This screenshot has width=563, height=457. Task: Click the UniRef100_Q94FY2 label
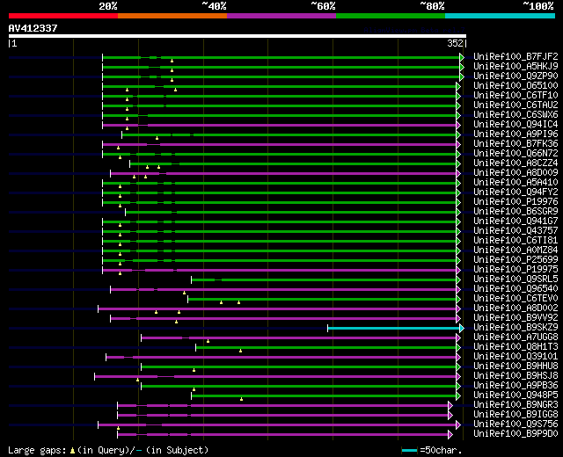pyautogui.click(x=515, y=192)
